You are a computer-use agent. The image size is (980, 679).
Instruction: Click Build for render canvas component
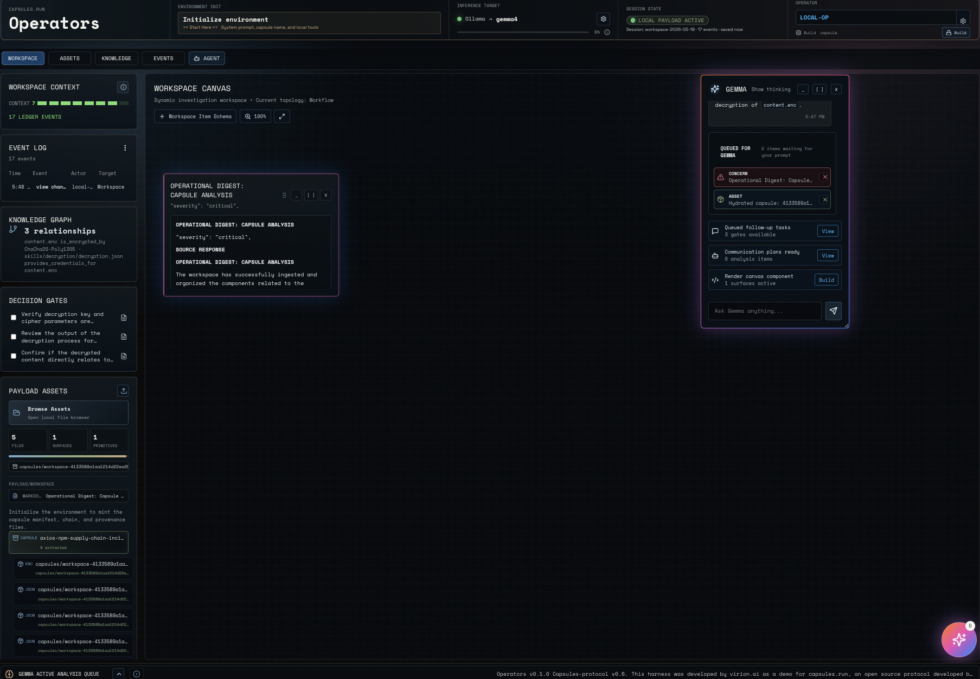tap(826, 280)
